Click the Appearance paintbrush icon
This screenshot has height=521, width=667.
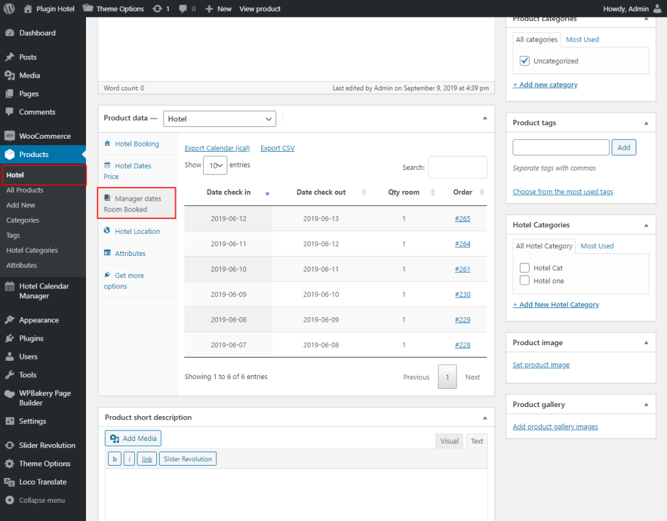(x=9, y=320)
